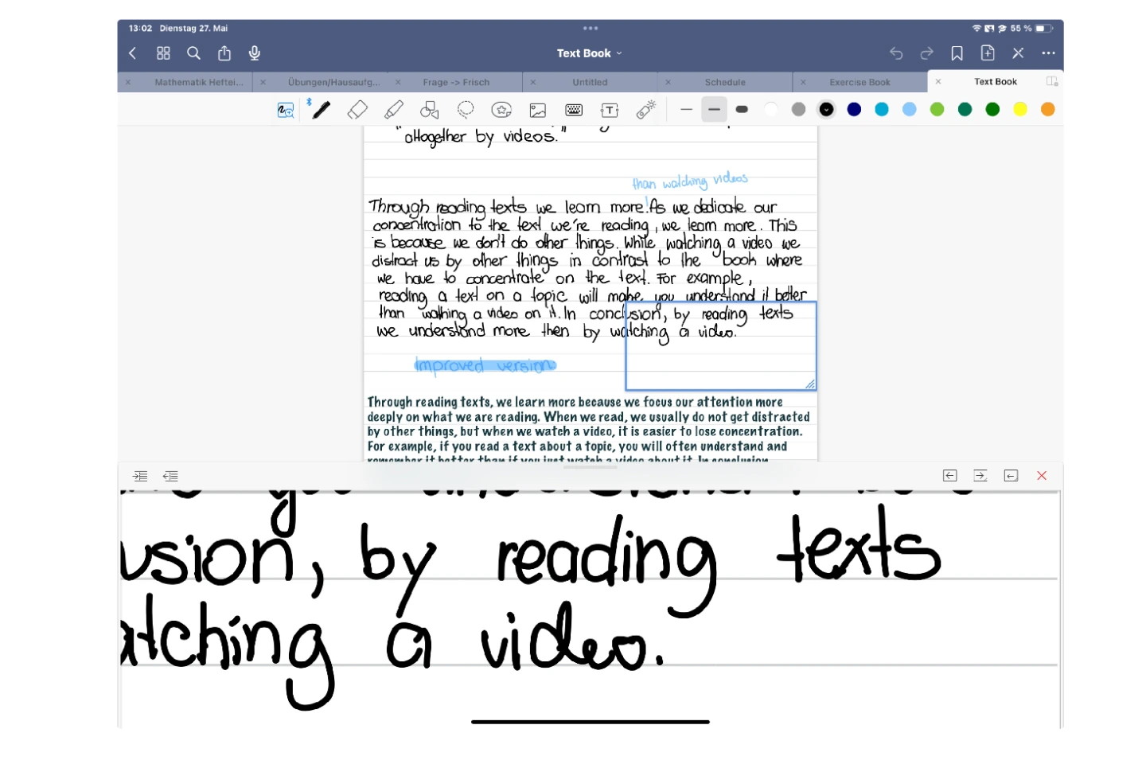Image resolution: width=1146 pixels, height=760 pixels.
Task: Activate the laser pointer tool
Action: [x=646, y=110]
